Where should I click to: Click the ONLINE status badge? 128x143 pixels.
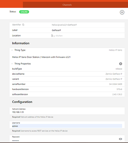[x=24, y=12]
